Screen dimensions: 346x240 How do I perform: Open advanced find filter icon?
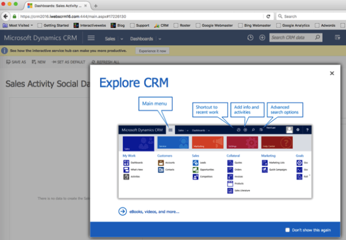pos(337,37)
